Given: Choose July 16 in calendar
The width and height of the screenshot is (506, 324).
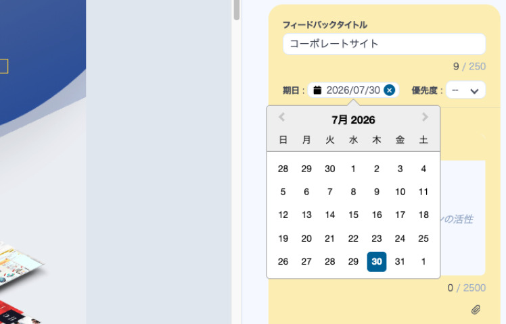Looking at the screenshot, I should (377, 215).
